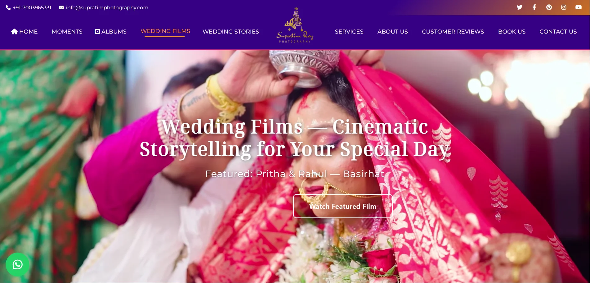Open the BOOK US page
This screenshot has height=283, width=590.
512,31
